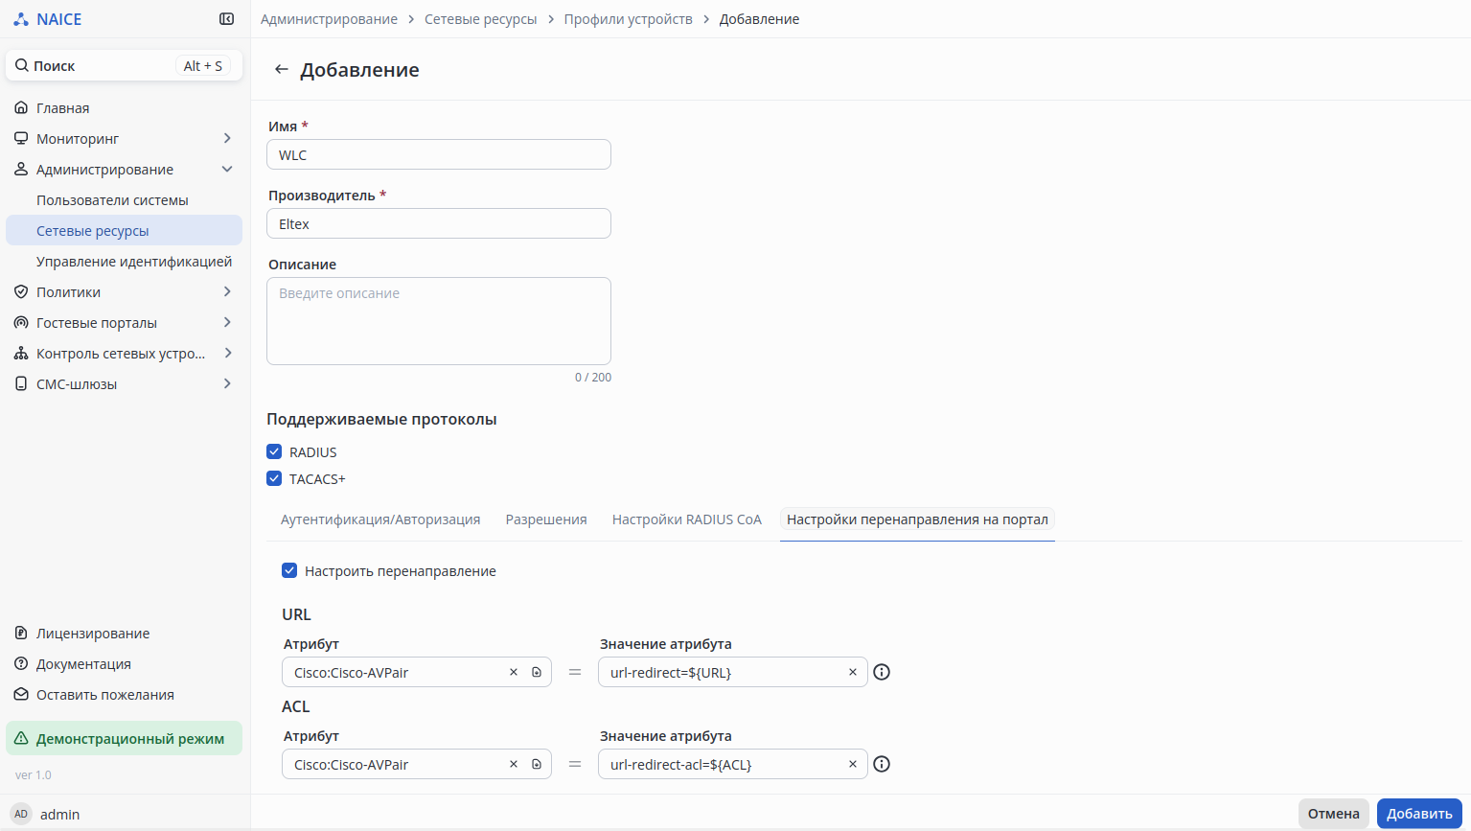The height and width of the screenshot is (831, 1471).
Task: Click the back arrow next to Добавление
Action: point(281,70)
